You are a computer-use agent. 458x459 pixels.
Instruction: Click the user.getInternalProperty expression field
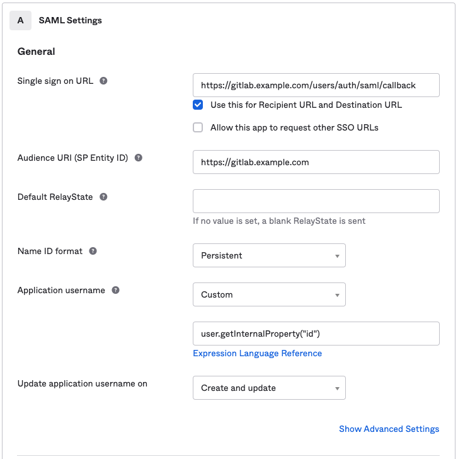pyautogui.click(x=316, y=334)
